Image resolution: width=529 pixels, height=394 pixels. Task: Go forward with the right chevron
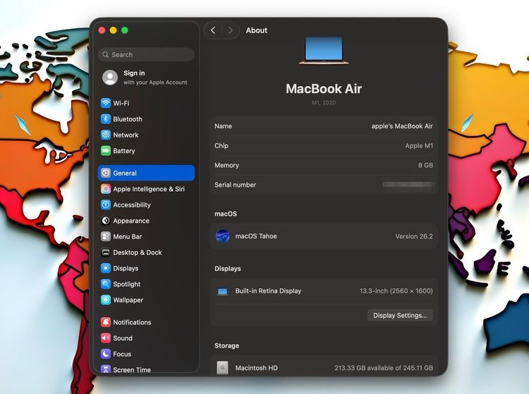[231, 30]
